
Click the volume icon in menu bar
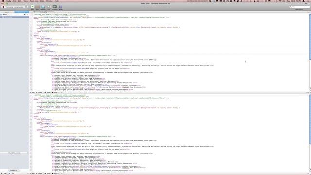(x=276, y=1)
